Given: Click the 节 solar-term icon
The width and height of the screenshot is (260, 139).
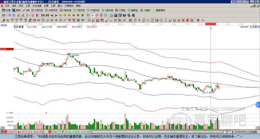Looking at the screenshot, I should coord(101,15).
